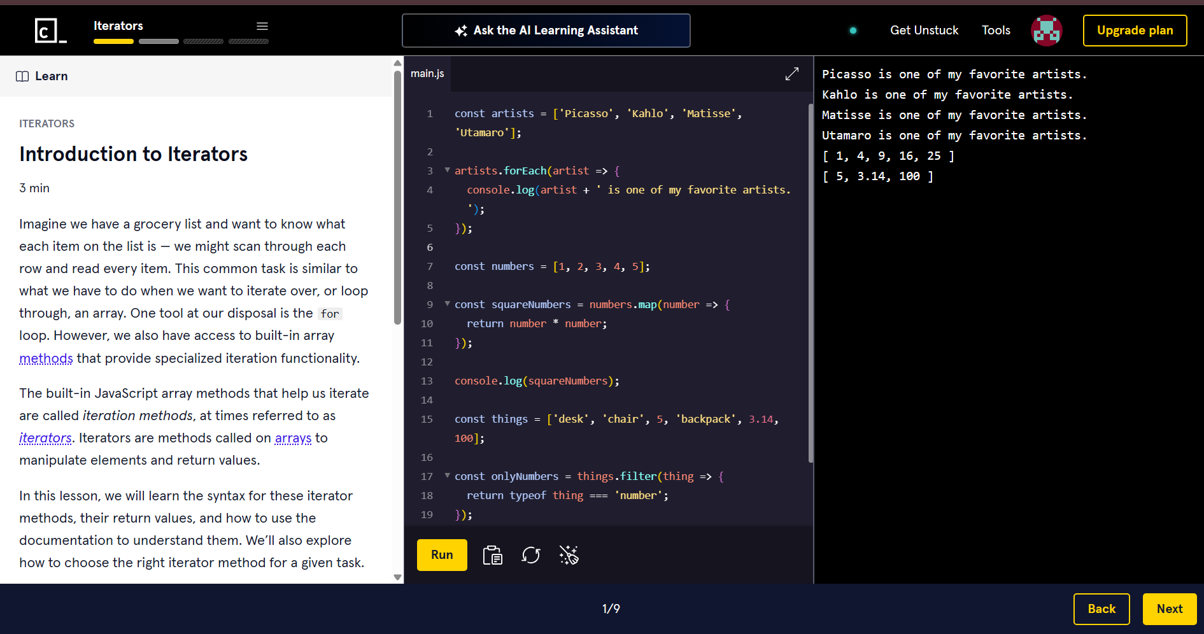Expand the code editor to fullscreen
Image resolution: width=1204 pixels, height=634 pixels.
pyautogui.click(x=791, y=74)
